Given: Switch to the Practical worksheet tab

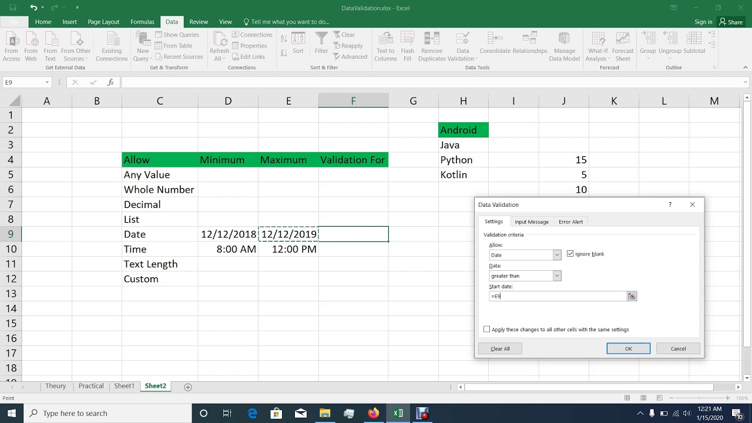Looking at the screenshot, I should click(x=91, y=386).
